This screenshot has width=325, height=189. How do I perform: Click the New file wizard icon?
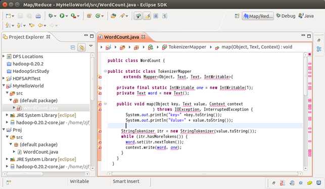point(8,16)
